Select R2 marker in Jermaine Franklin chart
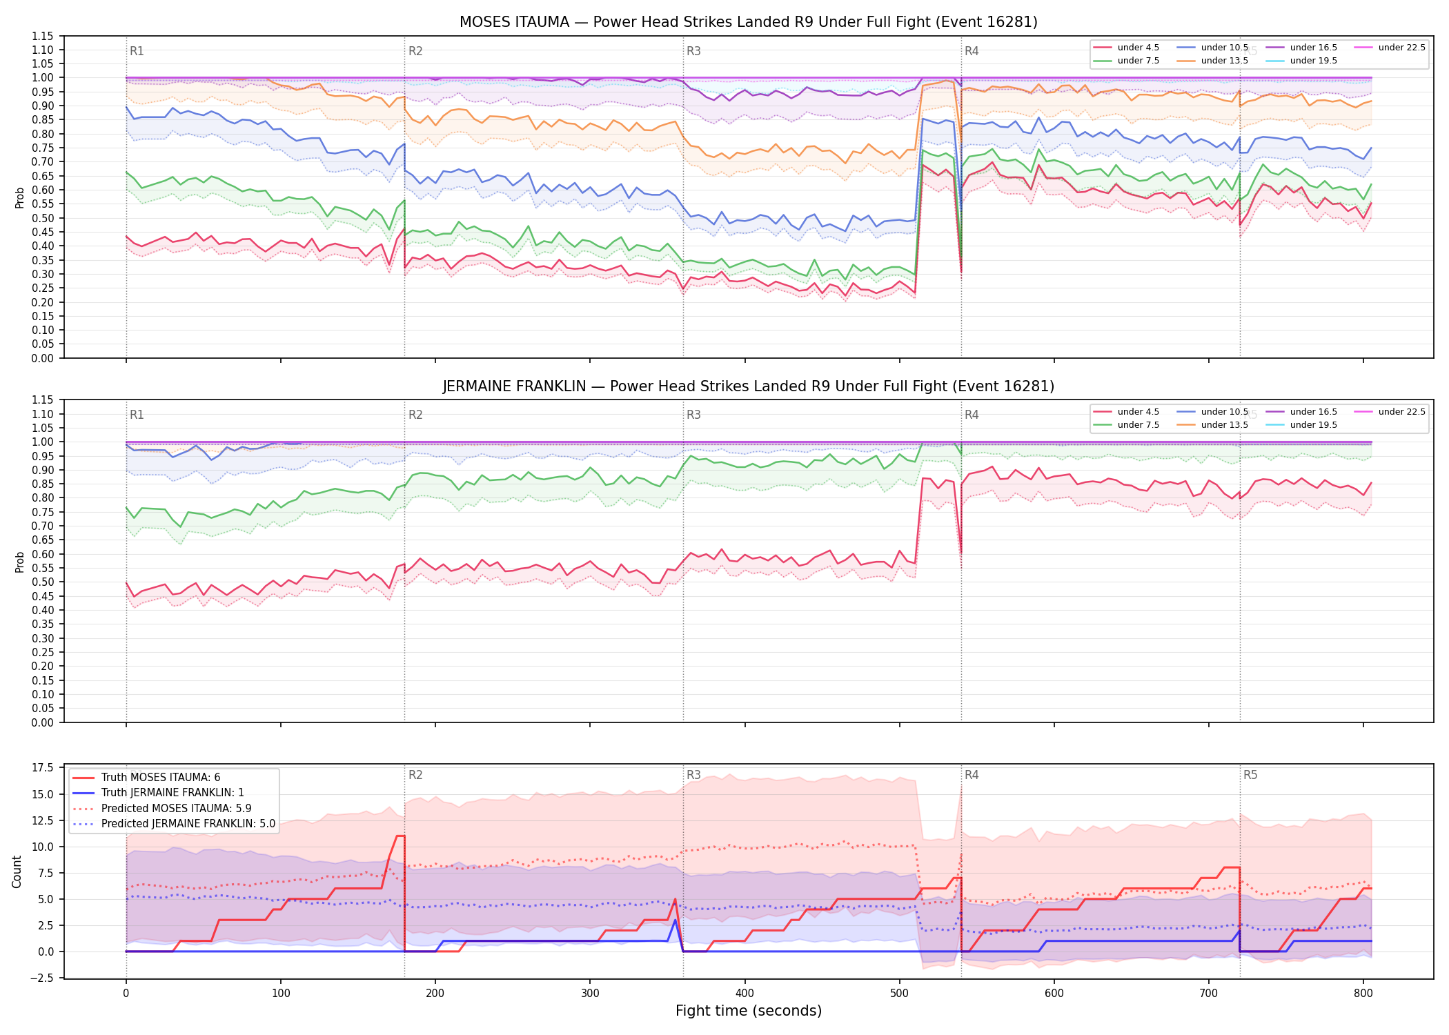 415,415
